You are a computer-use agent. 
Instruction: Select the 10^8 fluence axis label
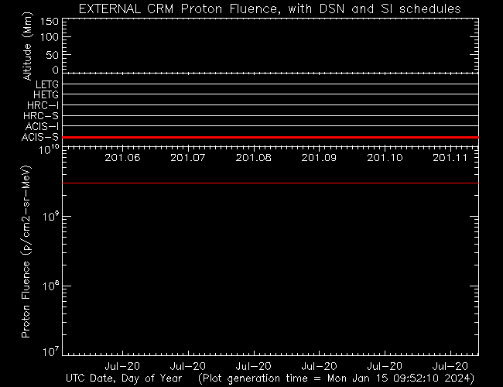(x=50, y=286)
